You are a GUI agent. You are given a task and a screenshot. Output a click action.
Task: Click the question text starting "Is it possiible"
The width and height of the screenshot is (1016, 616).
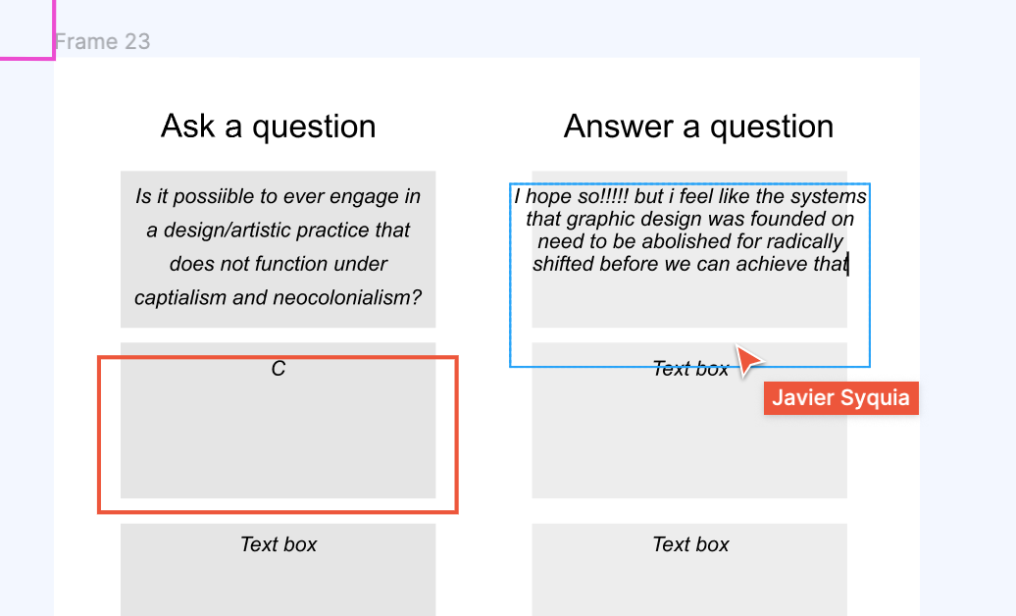click(x=278, y=246)
